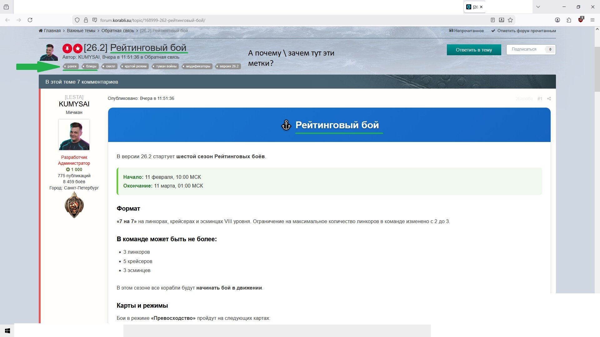This screenshot has width=600, height=337.
Task: Toggle the Подписаться follow button
Action: coord(524,49)
